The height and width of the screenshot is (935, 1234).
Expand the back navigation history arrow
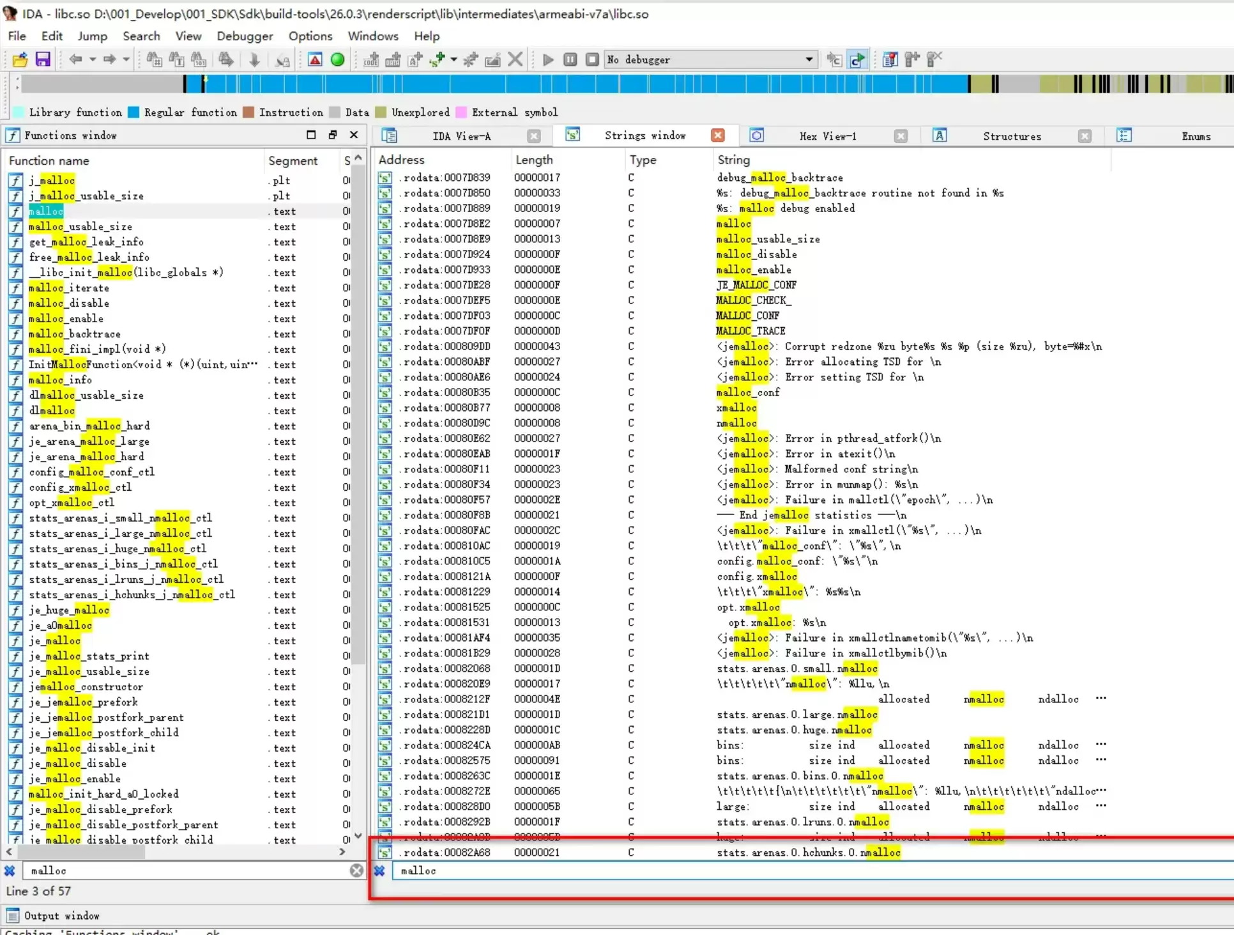tap(93, 59)
